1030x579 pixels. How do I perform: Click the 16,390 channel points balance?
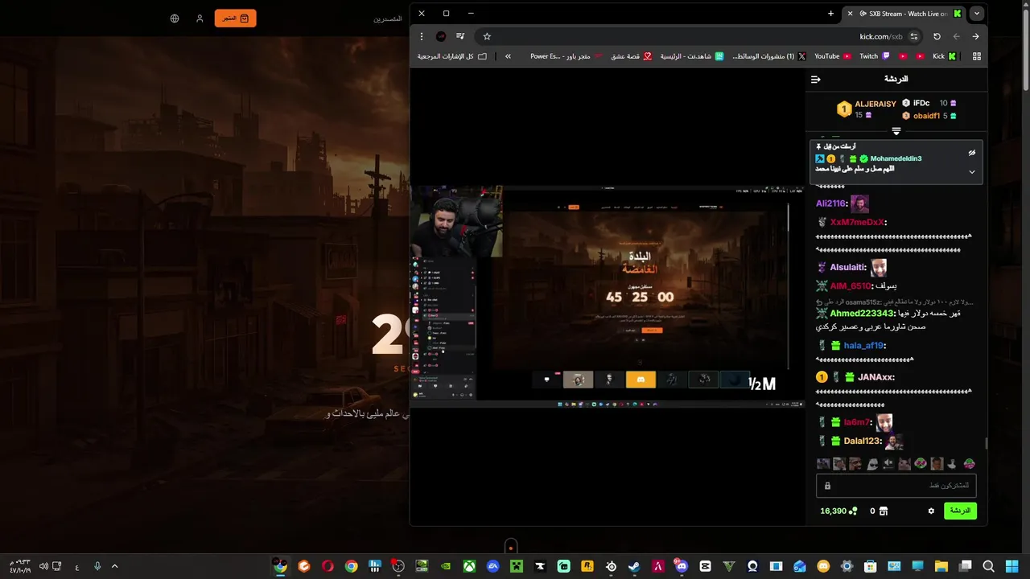[838, 511]
